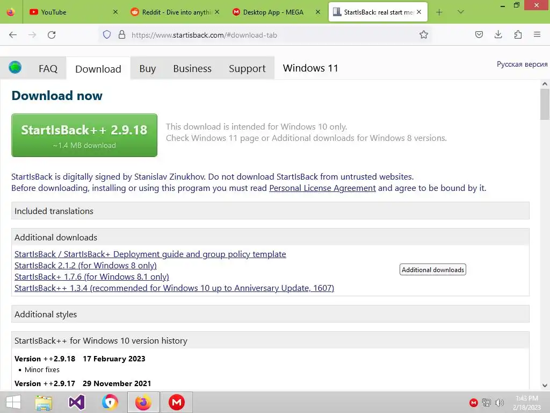Click the Firefox taskbar icon
550x413 pixels.
click(143, 402)
